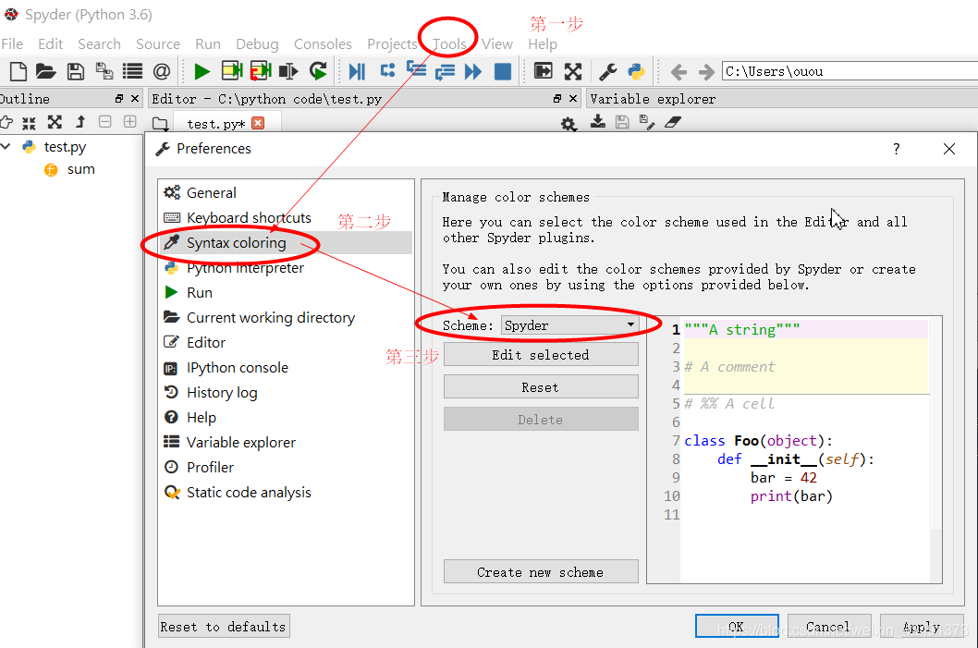This screenshot has height=648, width=978.
Task: Select test.py in the Outline tree
Action: coord(65,147)
